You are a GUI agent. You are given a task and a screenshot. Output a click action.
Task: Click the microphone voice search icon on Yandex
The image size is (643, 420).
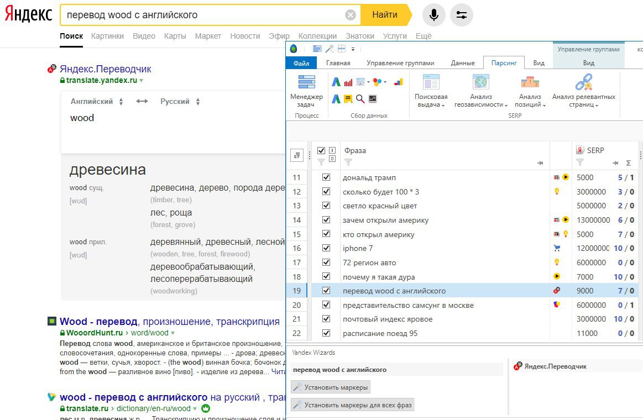click(x=434, y=15)
